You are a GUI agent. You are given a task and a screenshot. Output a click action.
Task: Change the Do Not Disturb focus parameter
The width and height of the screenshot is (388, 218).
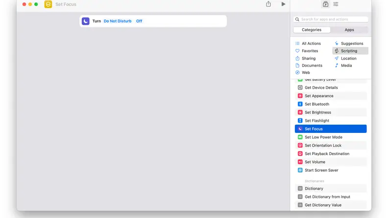(x=118, y=21)
